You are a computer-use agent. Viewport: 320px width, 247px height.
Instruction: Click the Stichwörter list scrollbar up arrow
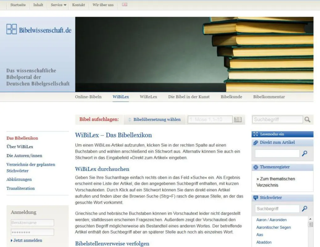click(310, 219)
